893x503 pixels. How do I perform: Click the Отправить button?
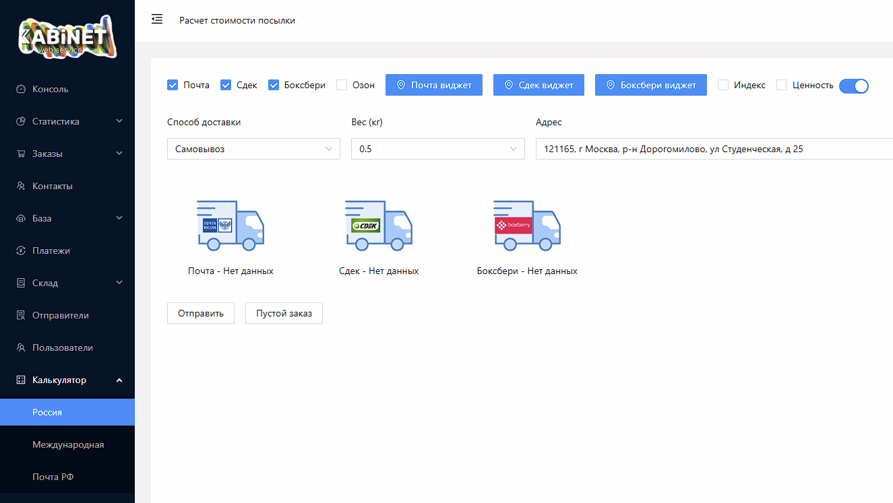tap(200, 313)
